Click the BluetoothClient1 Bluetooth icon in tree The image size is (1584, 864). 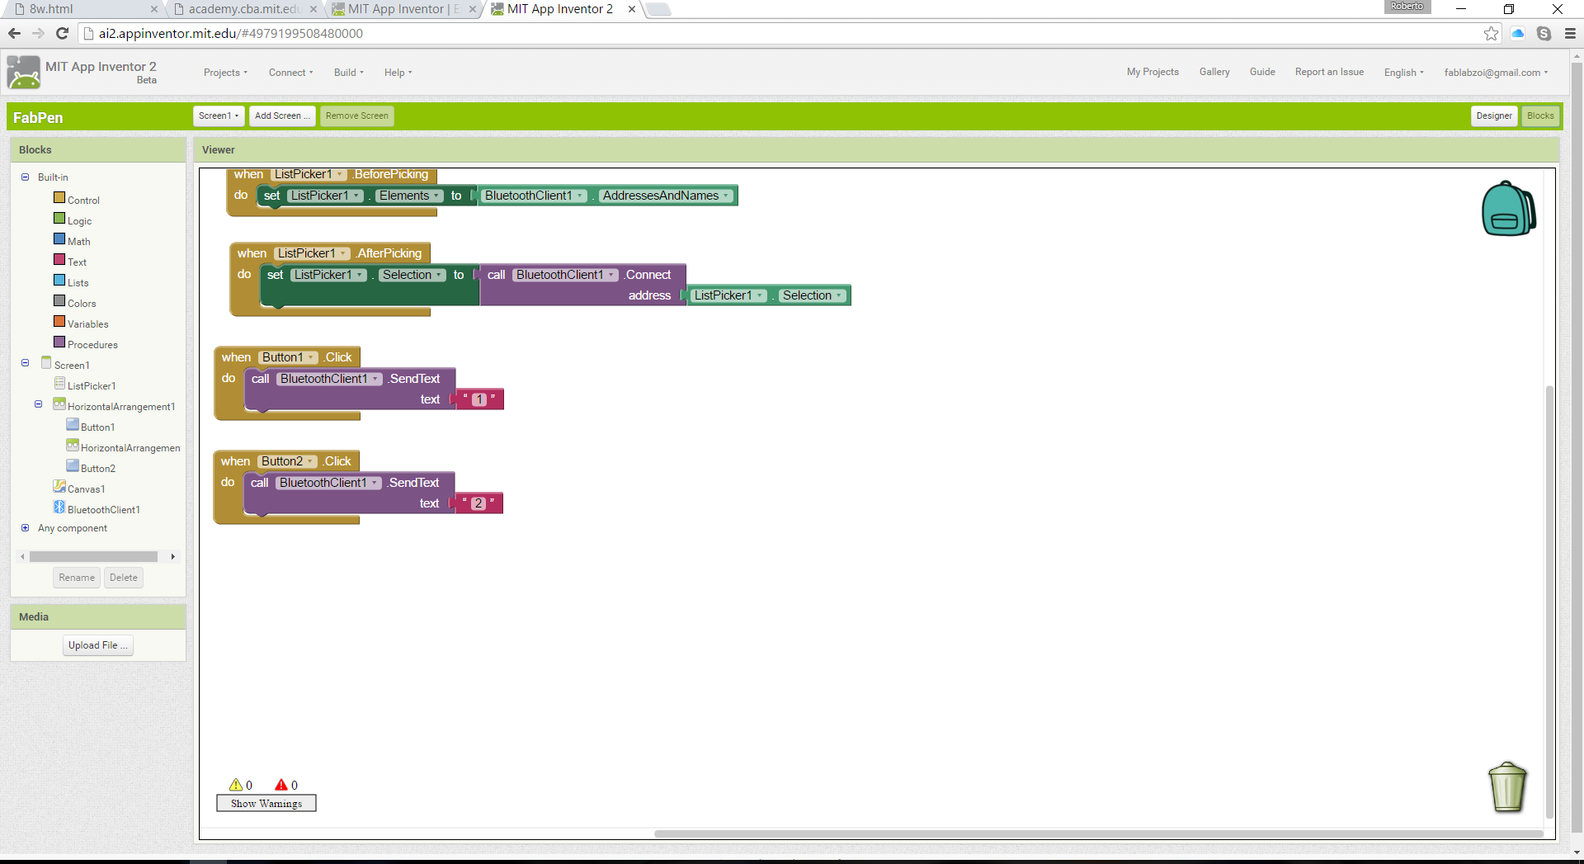click(59, 508)
